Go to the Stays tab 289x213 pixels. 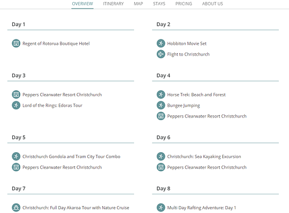coord(159,4)
